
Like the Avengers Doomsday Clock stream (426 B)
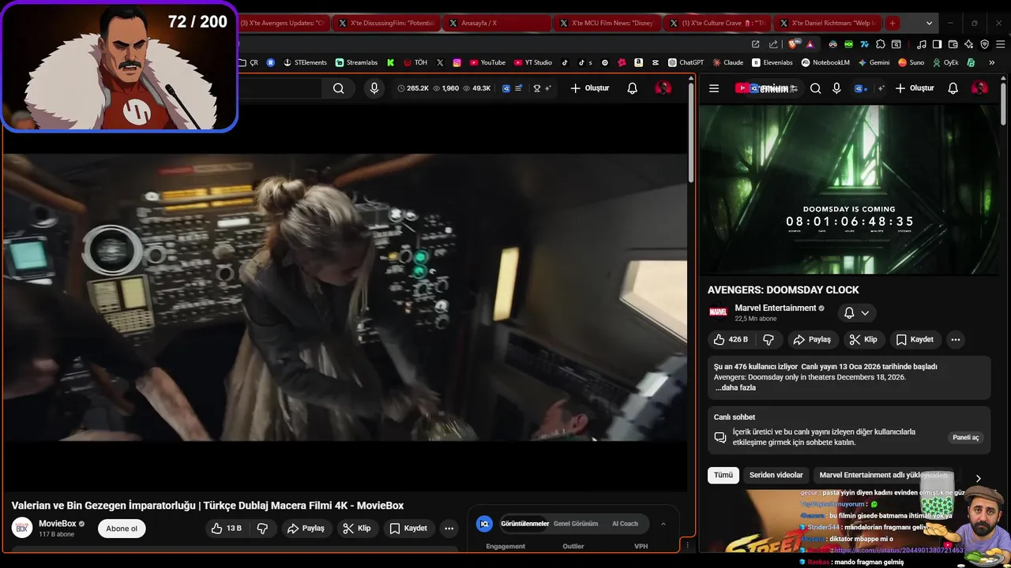[x=731, y=339]
